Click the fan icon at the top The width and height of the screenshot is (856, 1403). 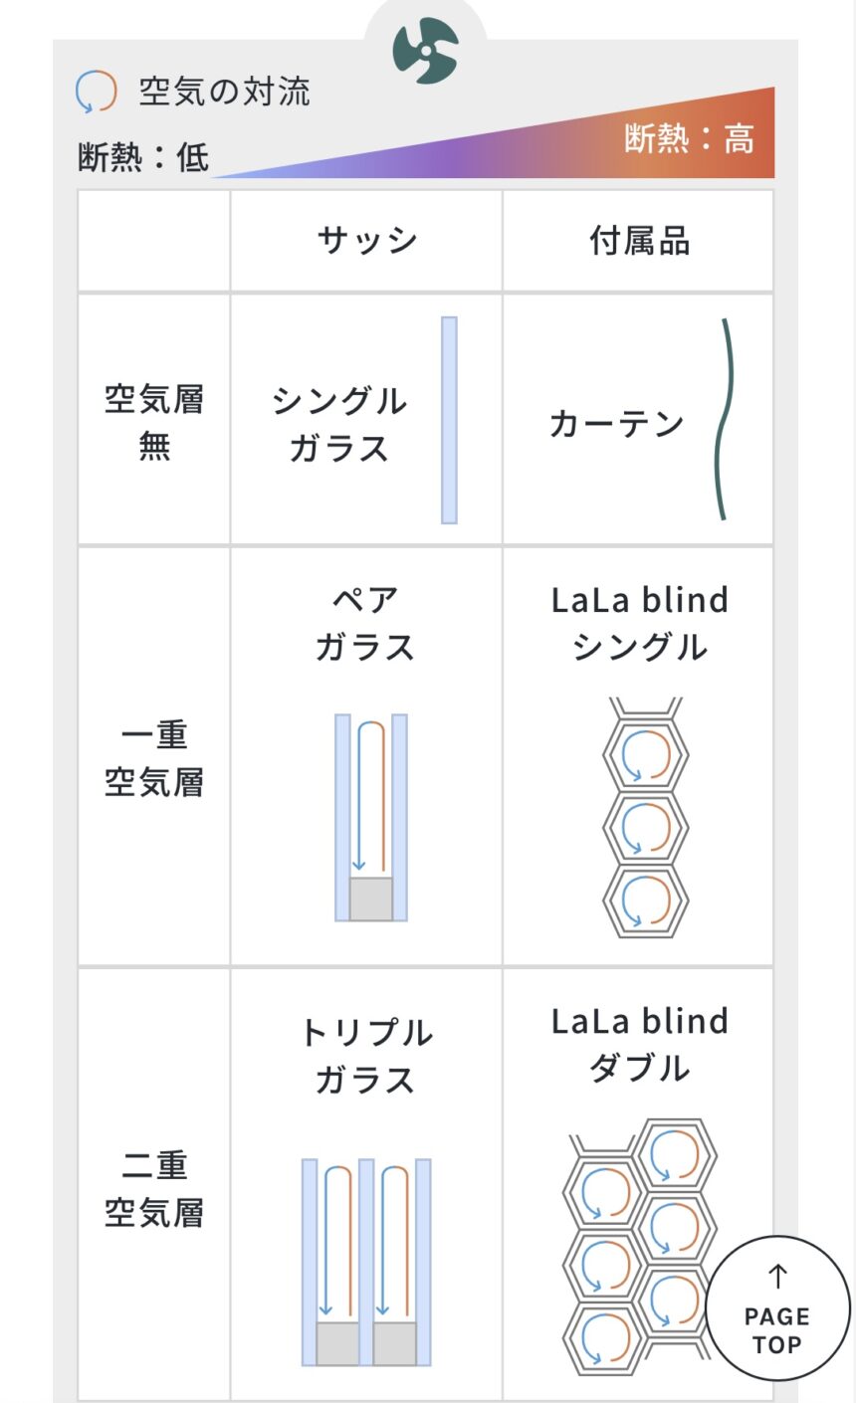(x=425, y=50)
